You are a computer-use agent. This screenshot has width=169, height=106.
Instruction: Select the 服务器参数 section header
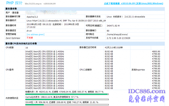84,9
